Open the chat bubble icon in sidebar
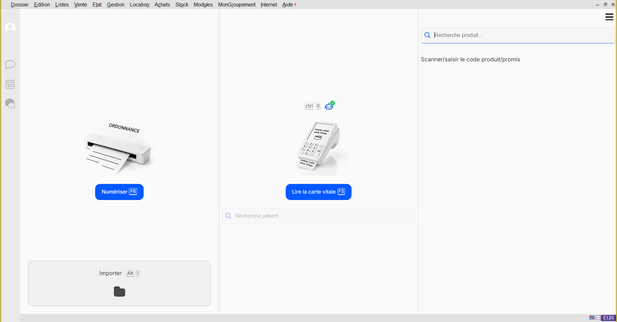 click(x=10, y=64)
